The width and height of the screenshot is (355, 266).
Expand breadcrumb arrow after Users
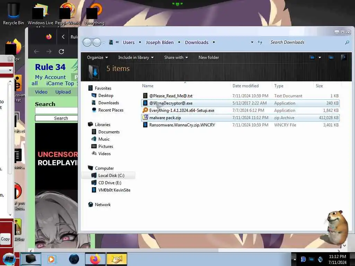tap(140, 42)
